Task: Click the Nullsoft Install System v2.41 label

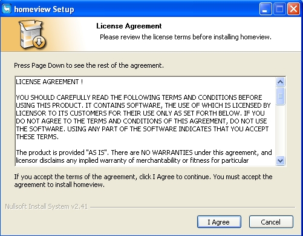Action: [x=46, y=206]
